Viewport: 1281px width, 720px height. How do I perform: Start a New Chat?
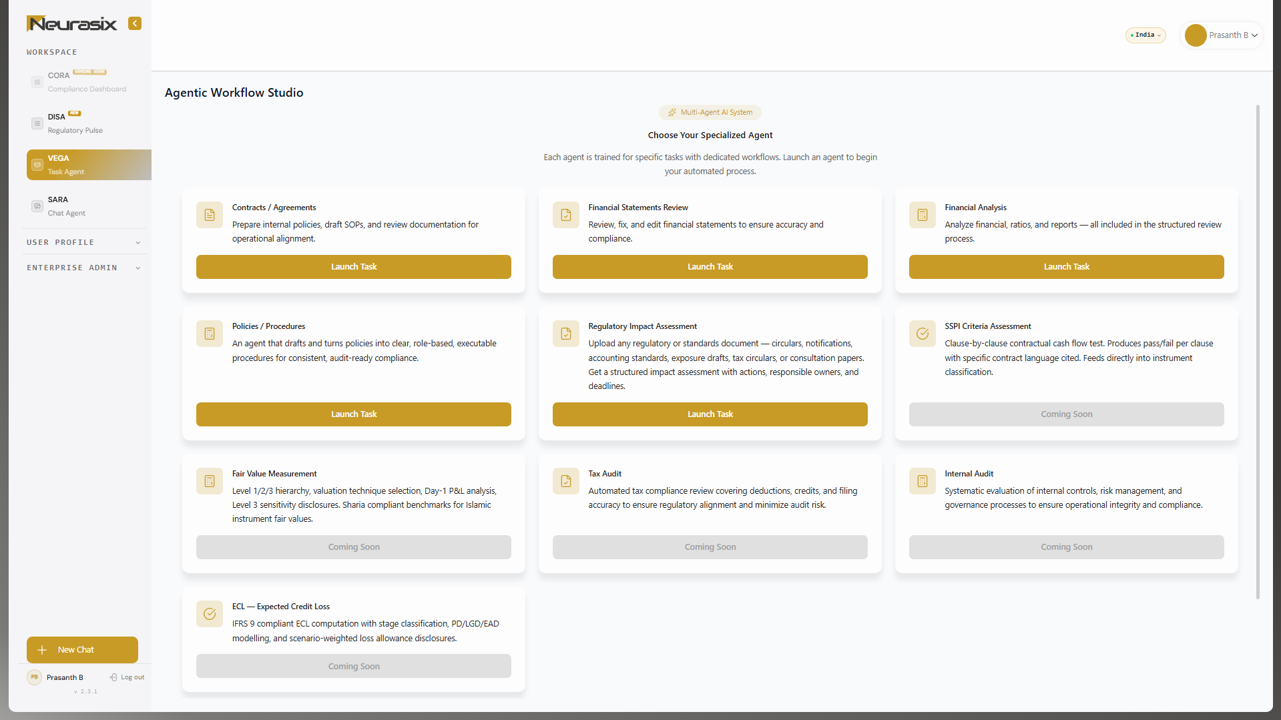coord(82,650)
